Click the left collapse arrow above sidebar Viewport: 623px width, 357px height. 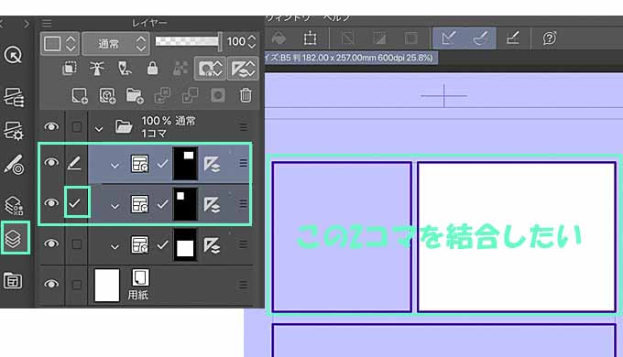pyautogui.click(x=2, y=24)
